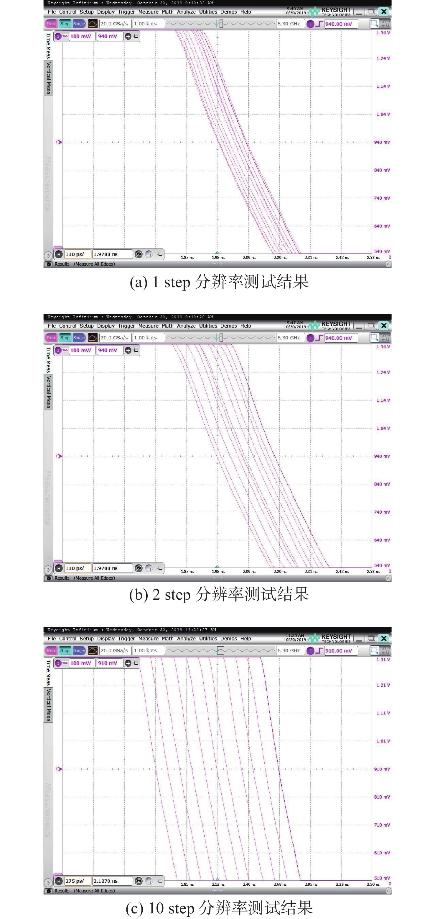The height and width of the screenshot is (919, 435).
Task: Click the zero delay icon in panel (b)
Action: (x=139, y=568)
